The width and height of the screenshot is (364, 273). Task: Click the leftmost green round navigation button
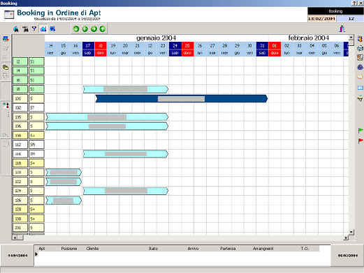(76, 29)
